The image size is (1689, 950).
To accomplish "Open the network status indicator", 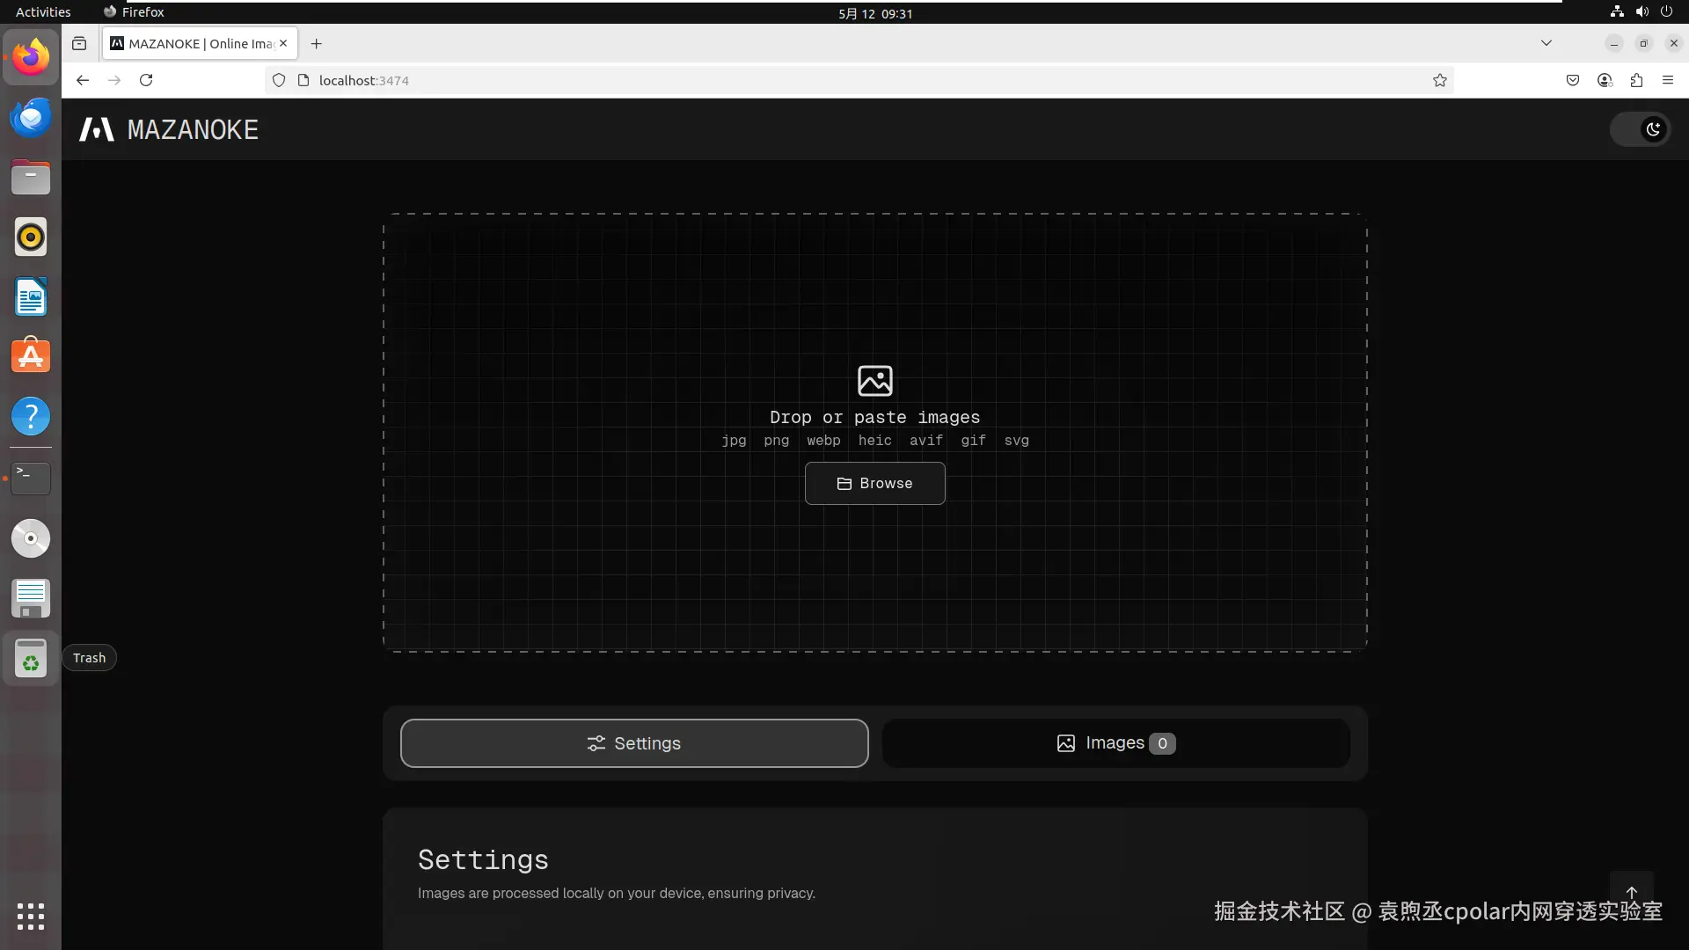I will (1617, 12).
